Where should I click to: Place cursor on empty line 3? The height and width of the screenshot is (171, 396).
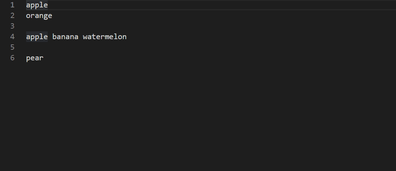coord(106,26)
